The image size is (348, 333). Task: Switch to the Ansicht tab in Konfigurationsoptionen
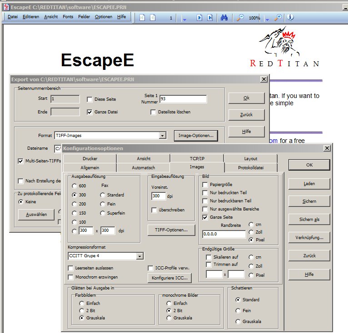[144, 158]
